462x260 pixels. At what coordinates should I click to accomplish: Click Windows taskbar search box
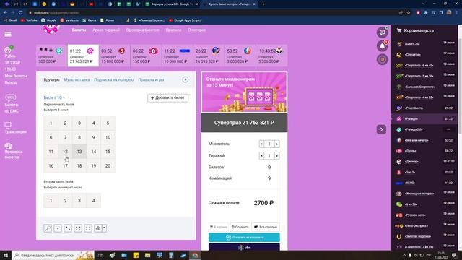click(x=53, y=255)
